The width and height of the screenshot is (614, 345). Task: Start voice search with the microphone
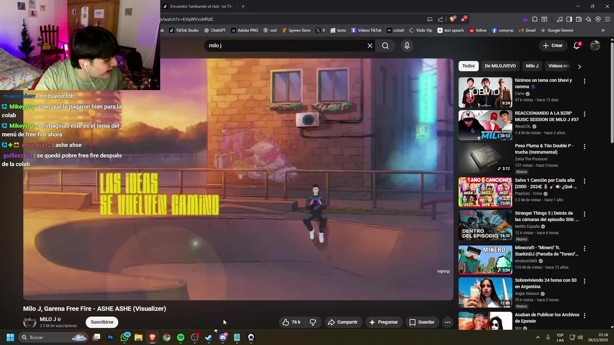click(x=407, y=46)
